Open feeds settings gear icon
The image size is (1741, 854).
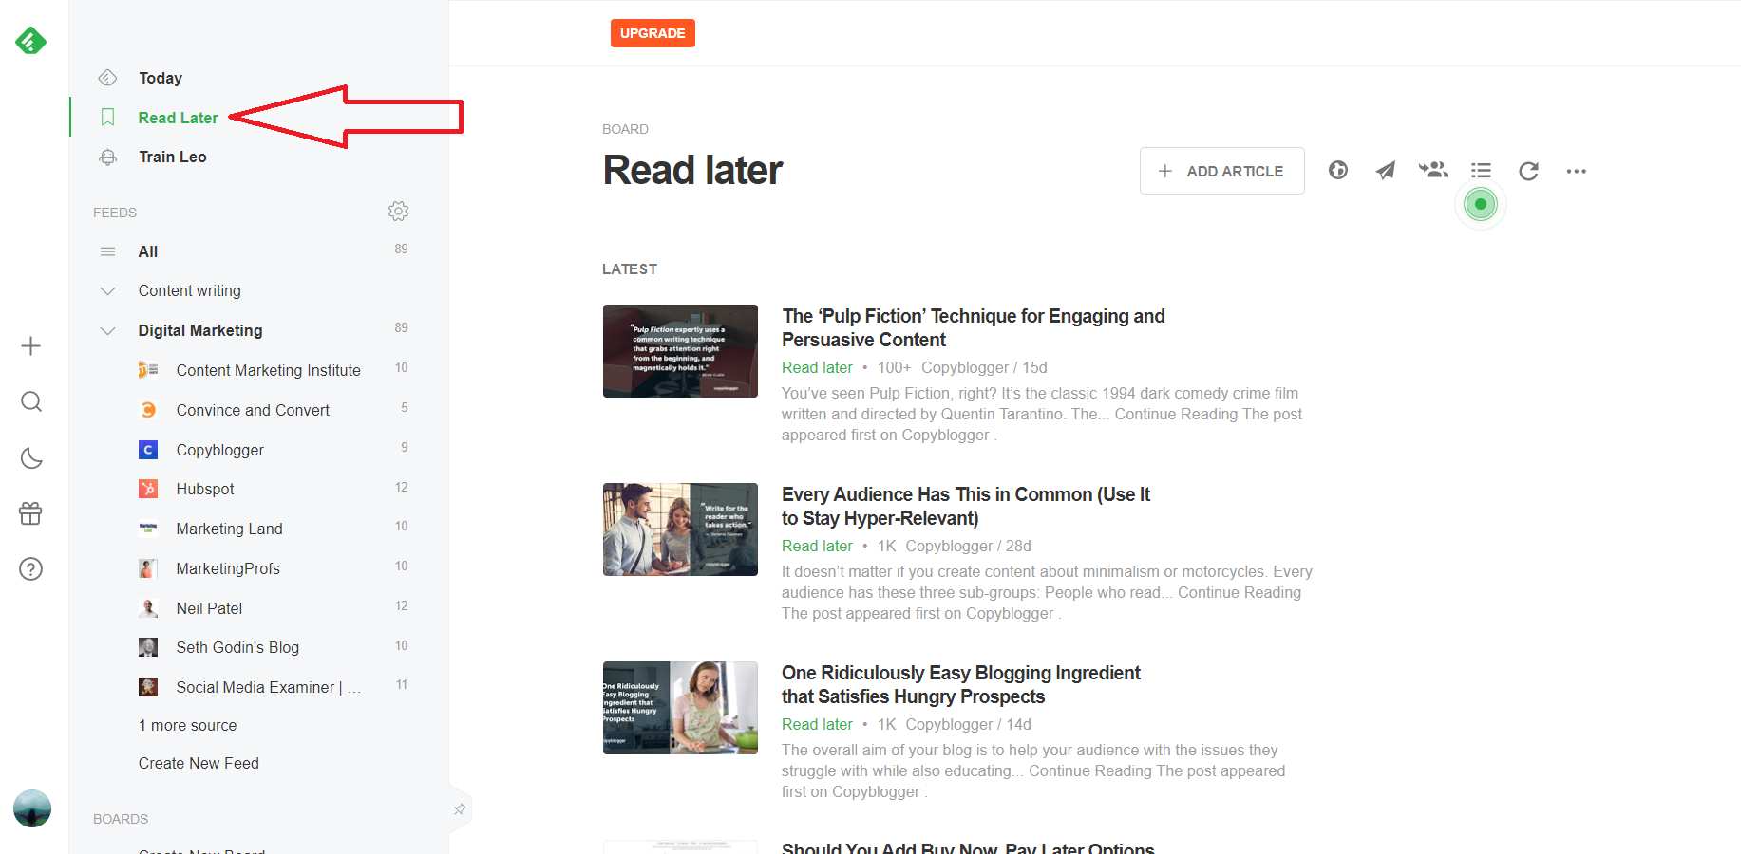[x=398, y=212]
